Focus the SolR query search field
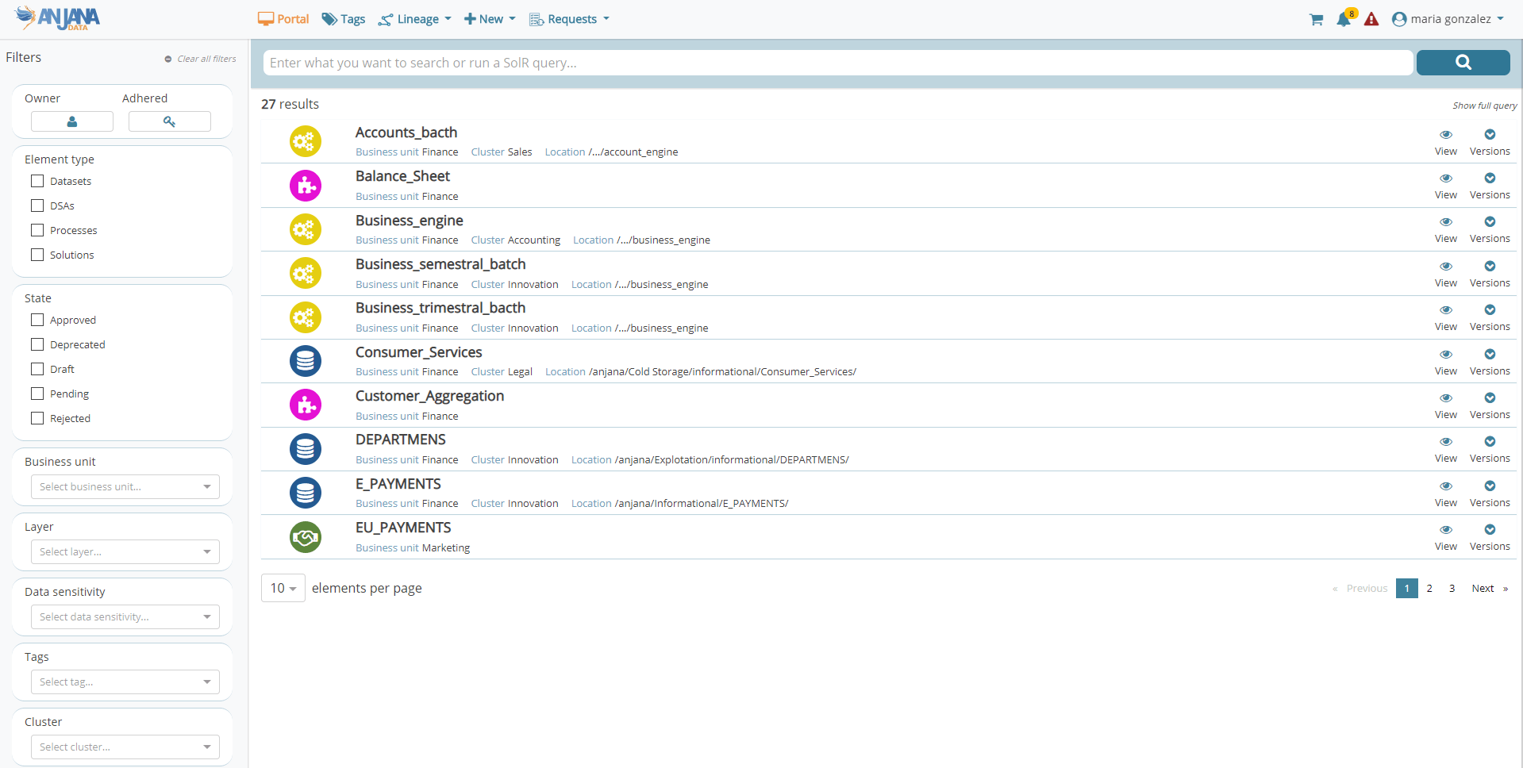Image resolution: width=1523 pixels, height=768 pixels. (837, 63)
